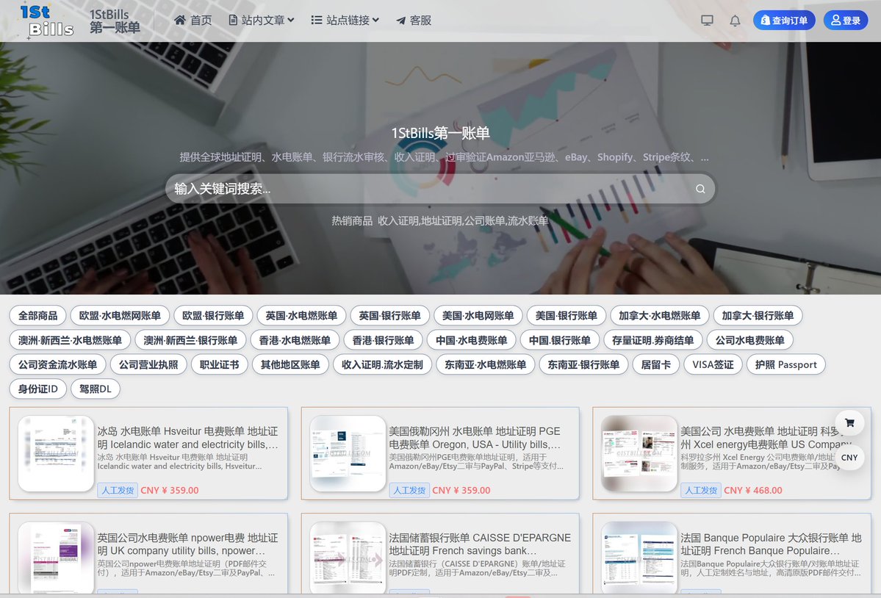Select 收入证明.流水定制 category
881x598 pixels.
point(382,364)
